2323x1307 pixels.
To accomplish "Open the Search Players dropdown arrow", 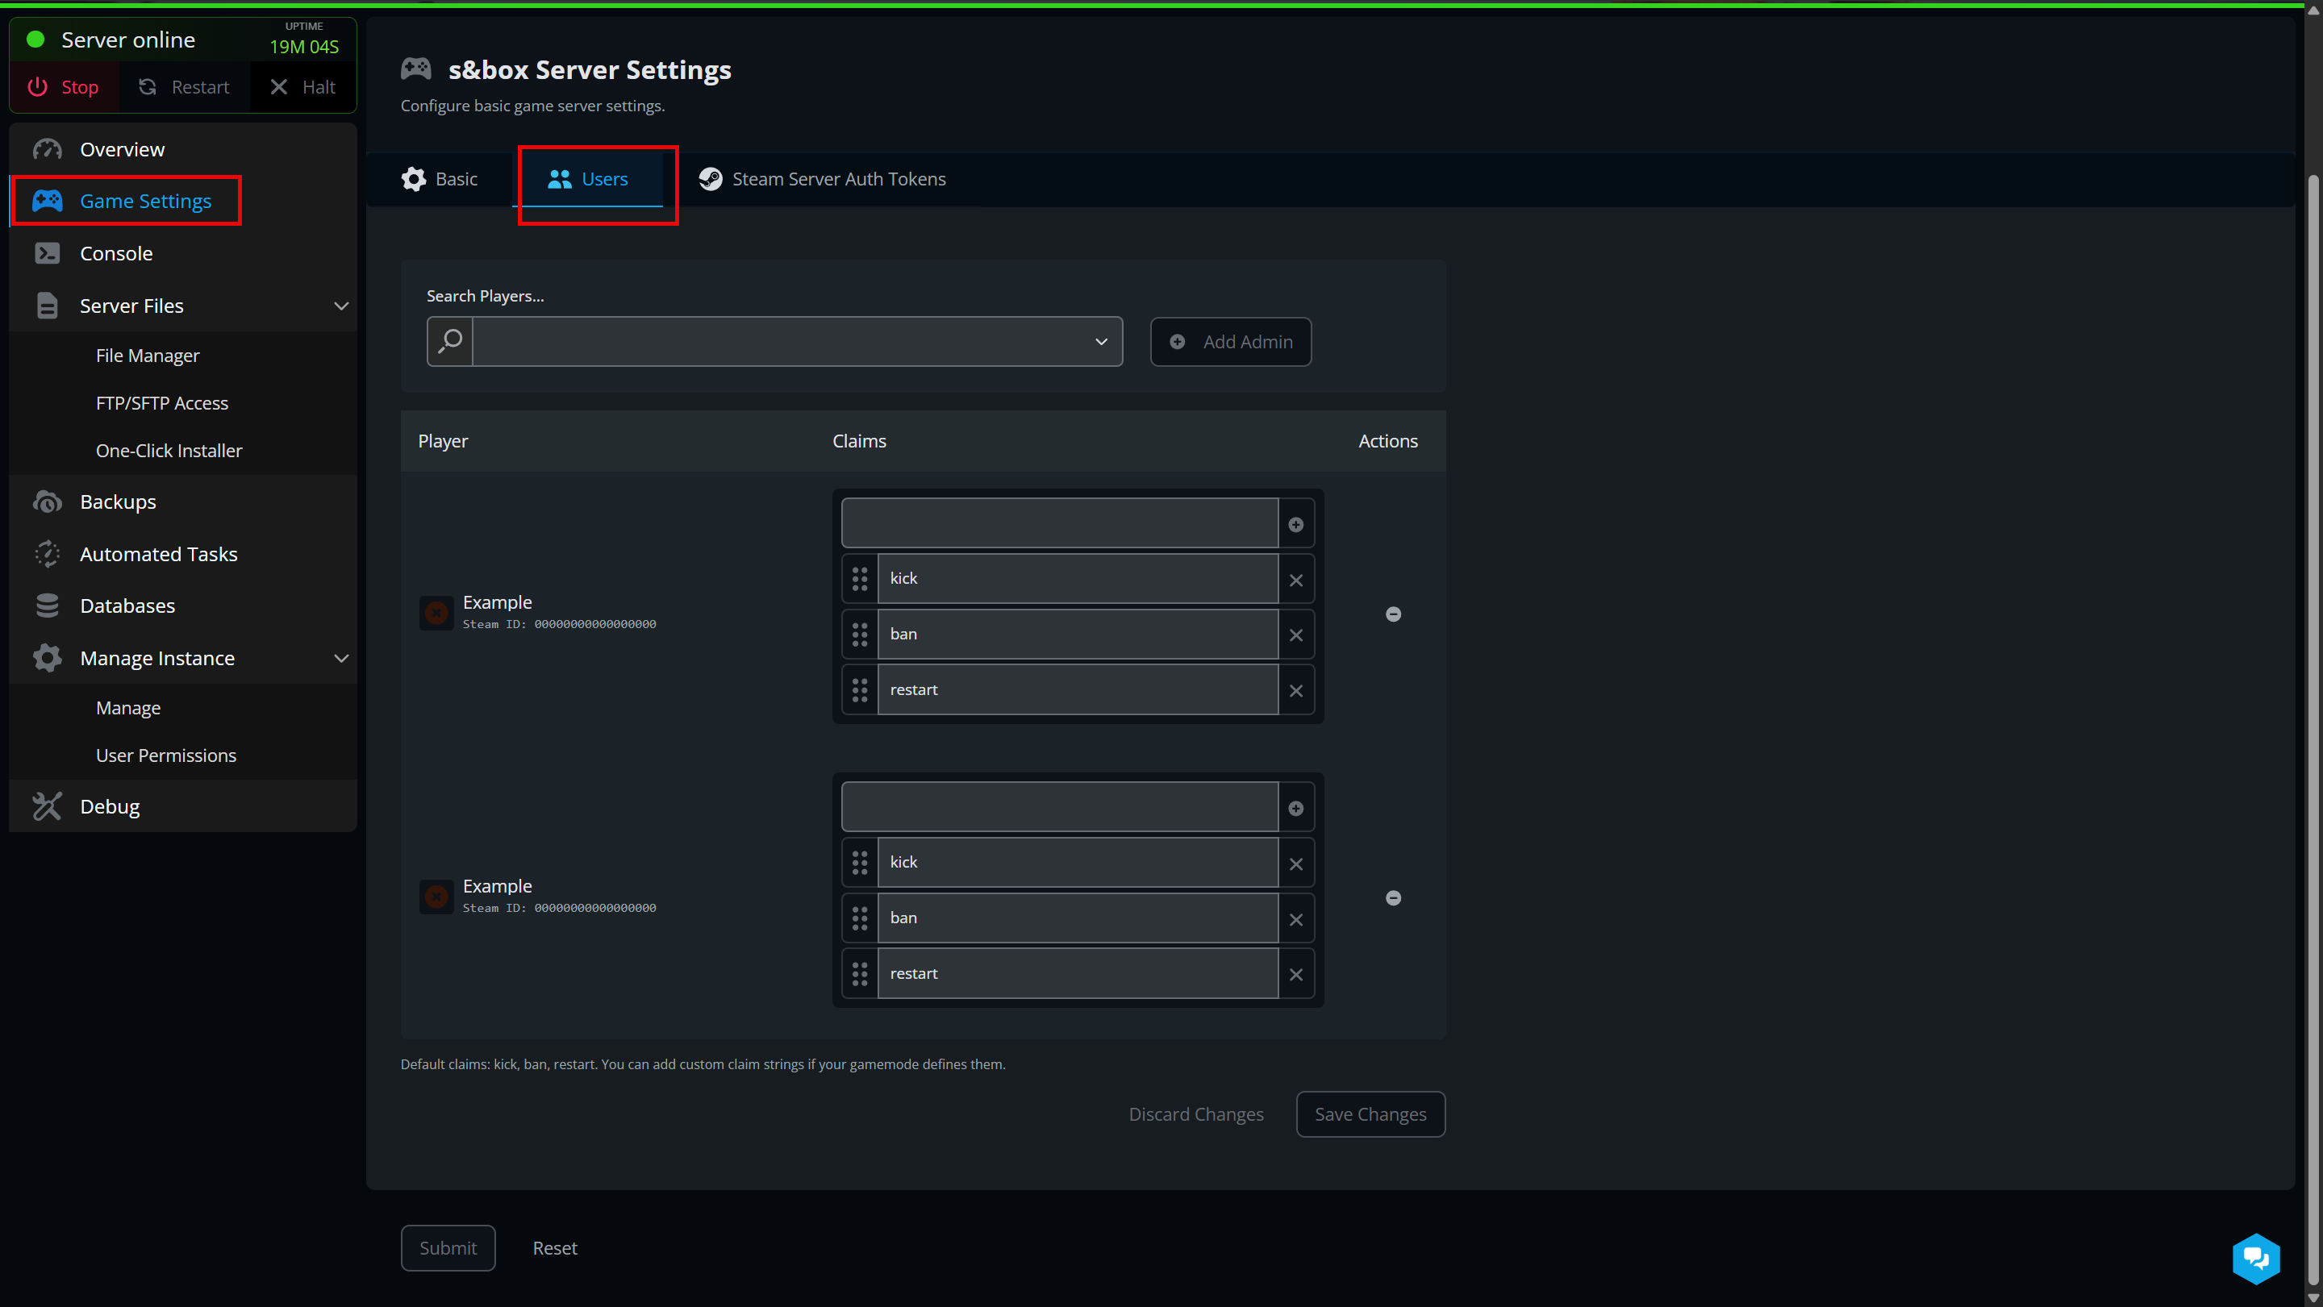I will 1101,342.
